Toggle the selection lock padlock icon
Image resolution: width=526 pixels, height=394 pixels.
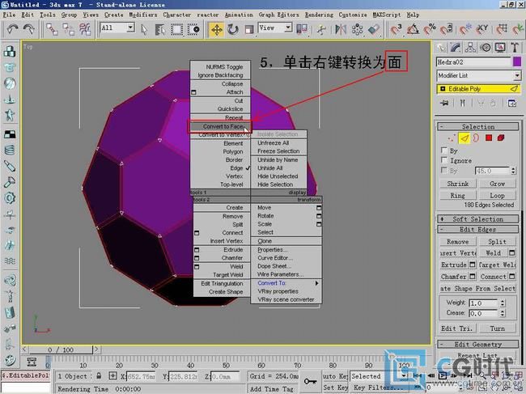coord(99,375)
